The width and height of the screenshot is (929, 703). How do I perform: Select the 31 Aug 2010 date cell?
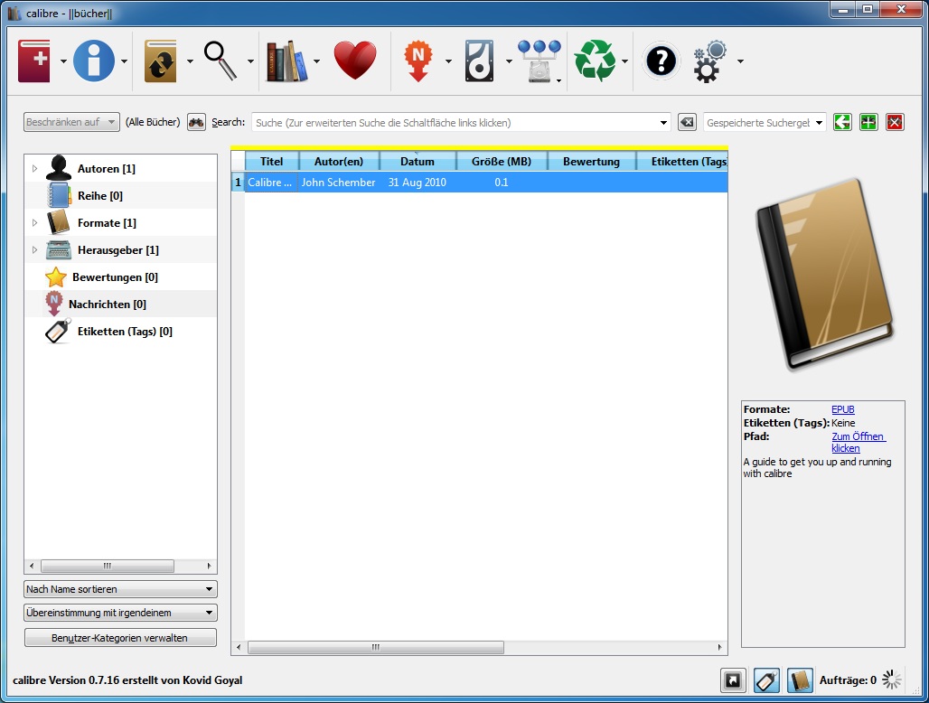click(418, 183)
